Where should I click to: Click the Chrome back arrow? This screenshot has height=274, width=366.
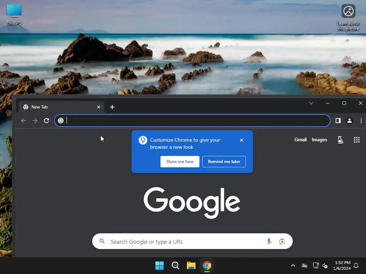click(x=24, y=121)
